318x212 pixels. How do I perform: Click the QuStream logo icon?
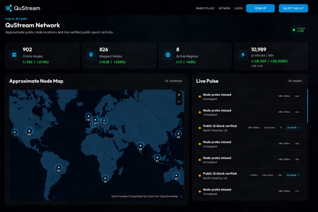point(9,8)
